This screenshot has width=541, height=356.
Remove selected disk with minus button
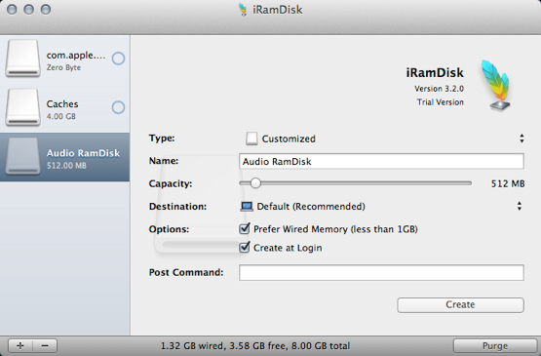click(x=45, y=345)
